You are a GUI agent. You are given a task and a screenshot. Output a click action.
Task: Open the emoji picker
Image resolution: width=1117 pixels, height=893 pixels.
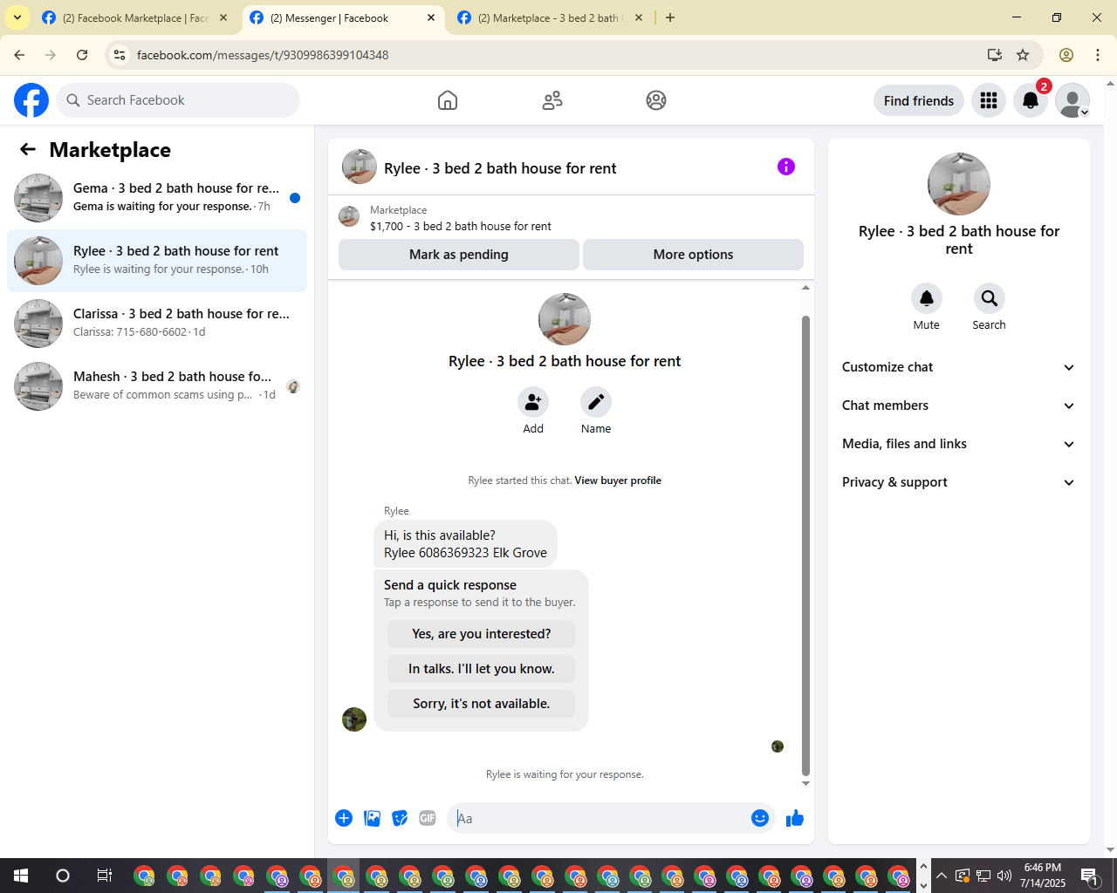pos(760,818)
